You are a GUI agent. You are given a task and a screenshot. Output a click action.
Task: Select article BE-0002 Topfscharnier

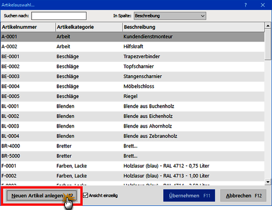[x=132, y=67]
